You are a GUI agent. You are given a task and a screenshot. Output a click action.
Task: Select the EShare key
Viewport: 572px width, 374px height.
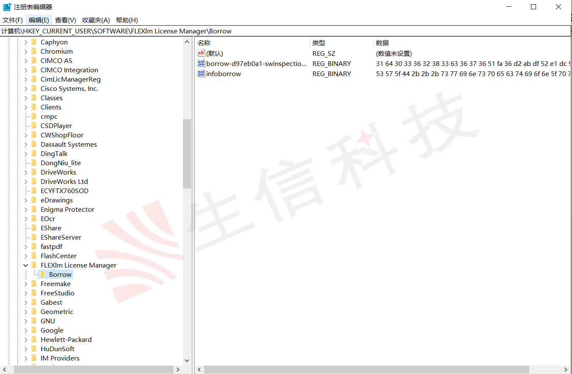pyautogui.click(x=51, y=228)
